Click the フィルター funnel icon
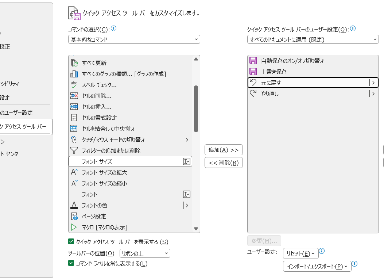The image size is (384, 279). pyautogui.click(x=74, y=150)
